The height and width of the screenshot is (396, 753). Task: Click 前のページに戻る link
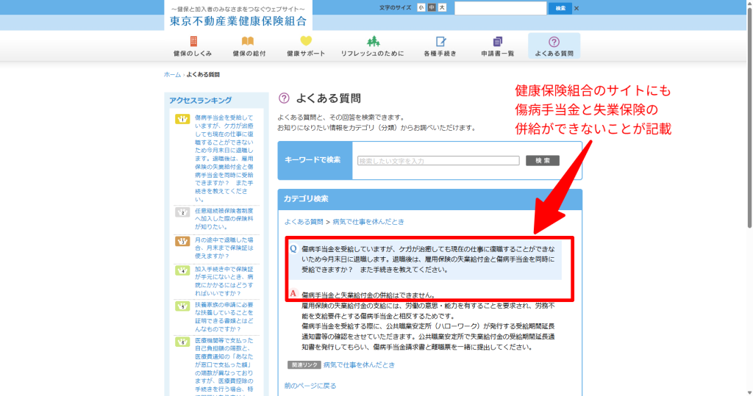tap(310, 386)
